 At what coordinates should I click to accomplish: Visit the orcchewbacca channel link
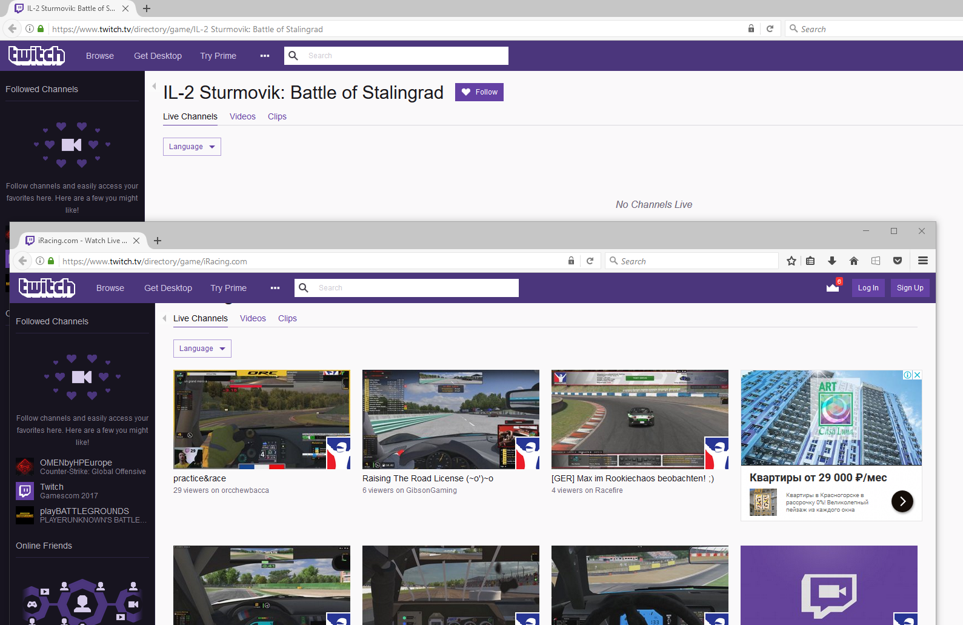pos(245,490)
